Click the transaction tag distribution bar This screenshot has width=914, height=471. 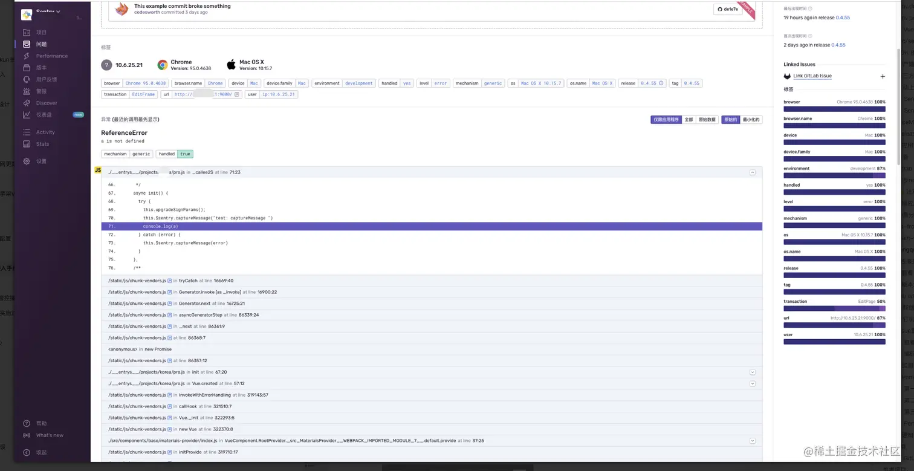[x=834, y=309]
